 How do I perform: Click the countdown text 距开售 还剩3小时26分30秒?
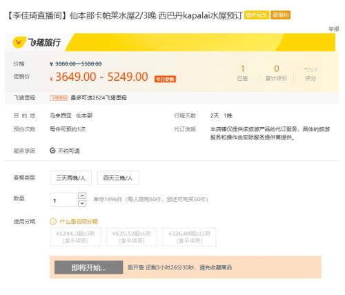tap(161, 267)
